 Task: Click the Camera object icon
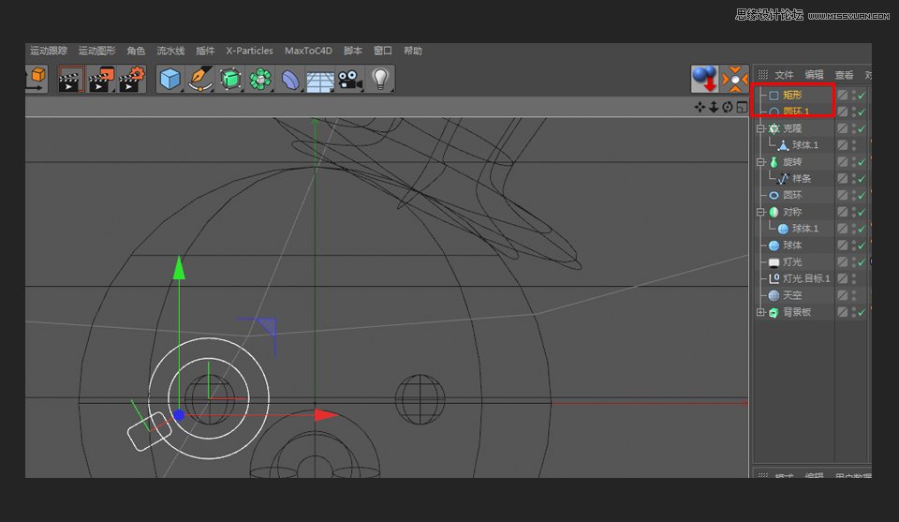click(350, 80)
